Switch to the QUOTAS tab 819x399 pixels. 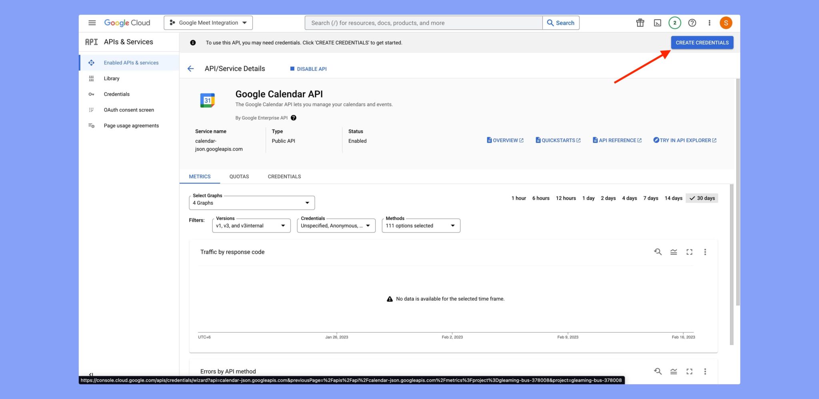[239, 176]
